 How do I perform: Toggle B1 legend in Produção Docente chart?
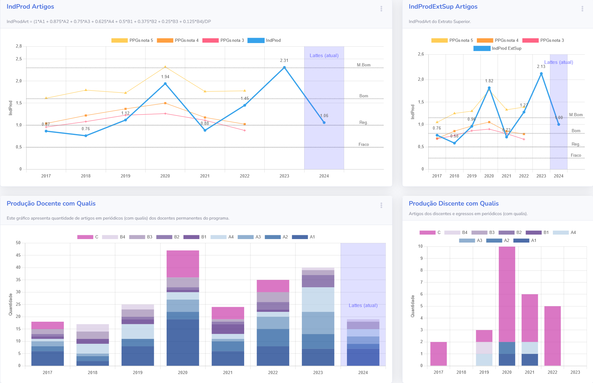click(x=195, y=237)
